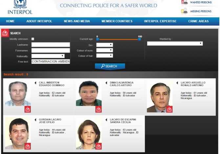Click red notice badge on Gurdian Lacayo photo
Image resolution: width=220 pixels, height=154 pixels.
pos(28,146)
